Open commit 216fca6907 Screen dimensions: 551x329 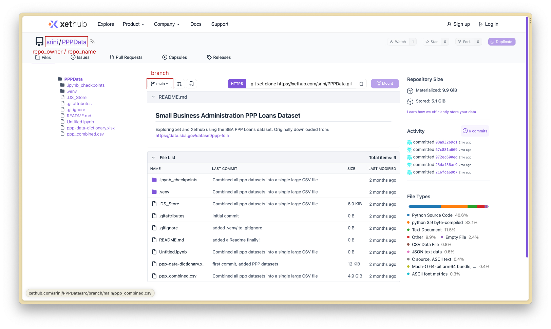tap(446, 172)
